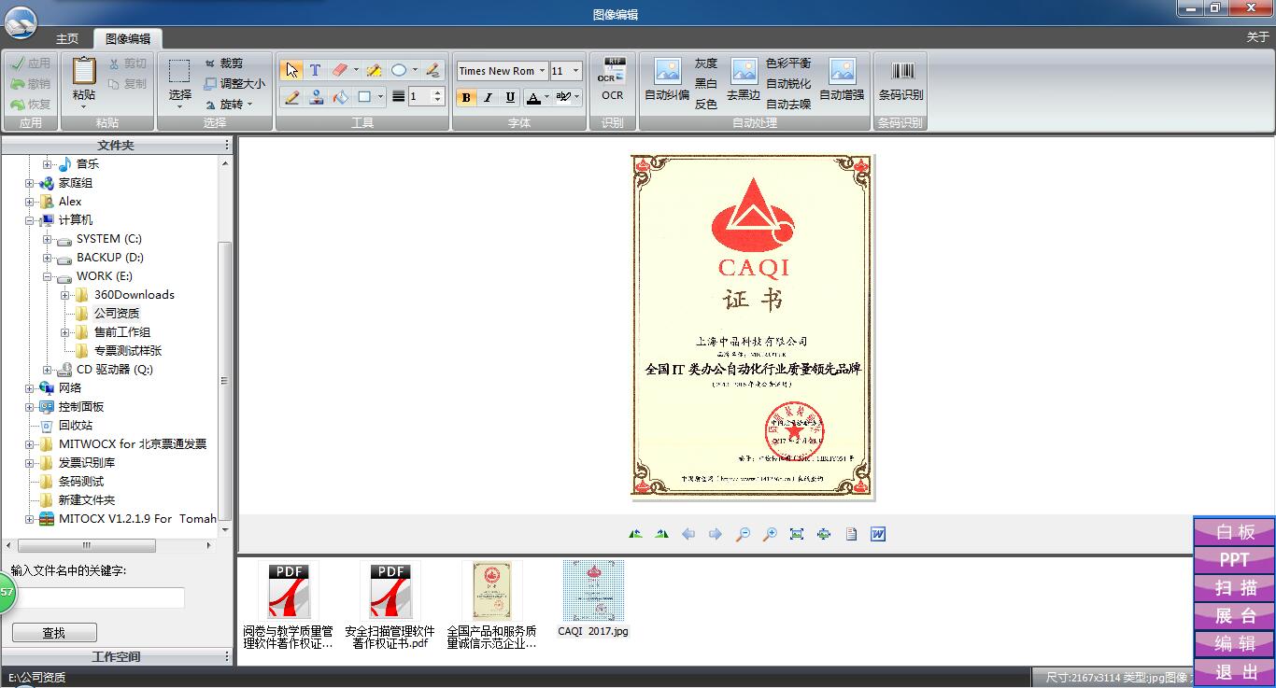Run OCR recognition
Image resolution: width=1276 pixels, height=688 pixels.
612,79
